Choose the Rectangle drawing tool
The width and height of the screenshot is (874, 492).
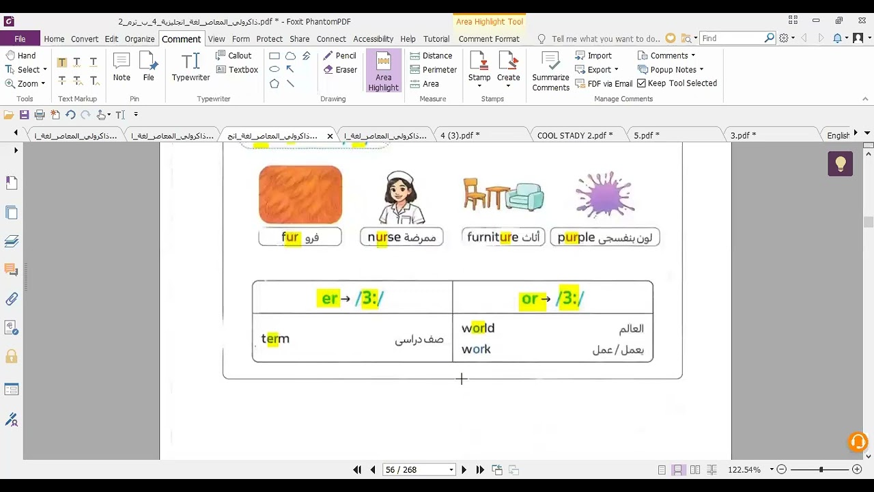tap(274, 56)
